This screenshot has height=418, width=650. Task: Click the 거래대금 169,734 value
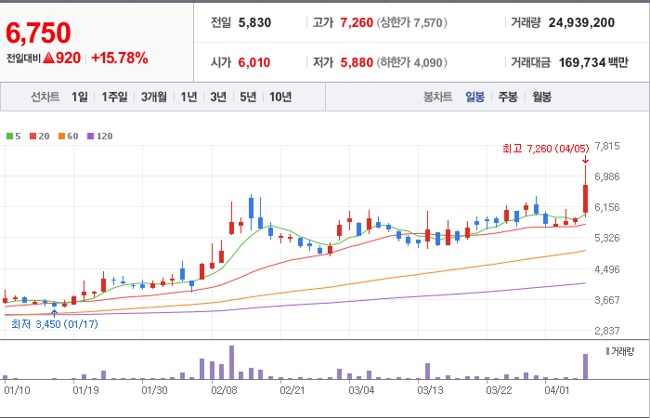point(582,62)
